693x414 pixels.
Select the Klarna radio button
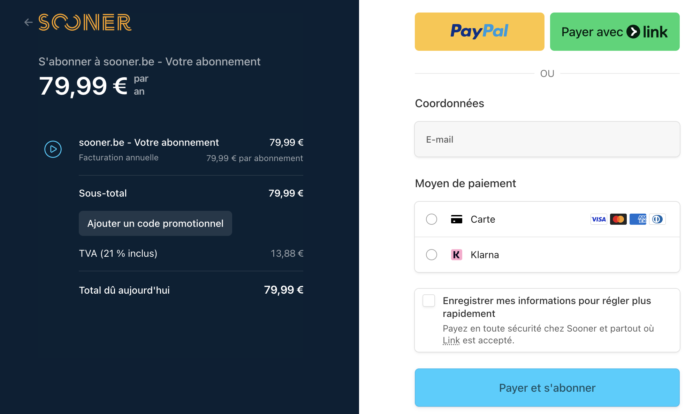(432, 255)
